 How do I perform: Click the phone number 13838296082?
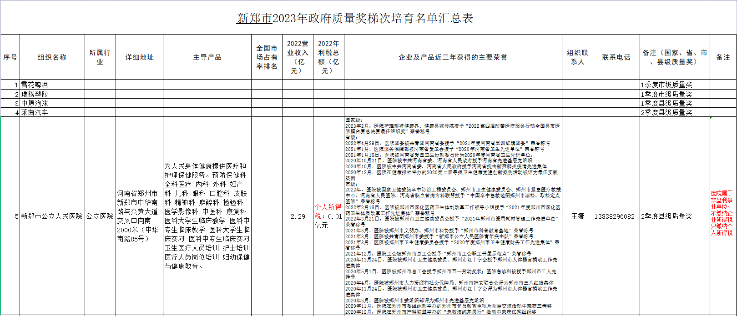pyautogui.click(x=616, y=216)
